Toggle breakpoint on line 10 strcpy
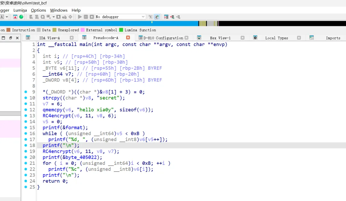The width and height of the screenshot is (346, 201). (26, 98)
